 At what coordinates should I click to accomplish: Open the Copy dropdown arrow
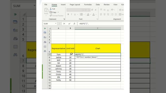point(58,12)
